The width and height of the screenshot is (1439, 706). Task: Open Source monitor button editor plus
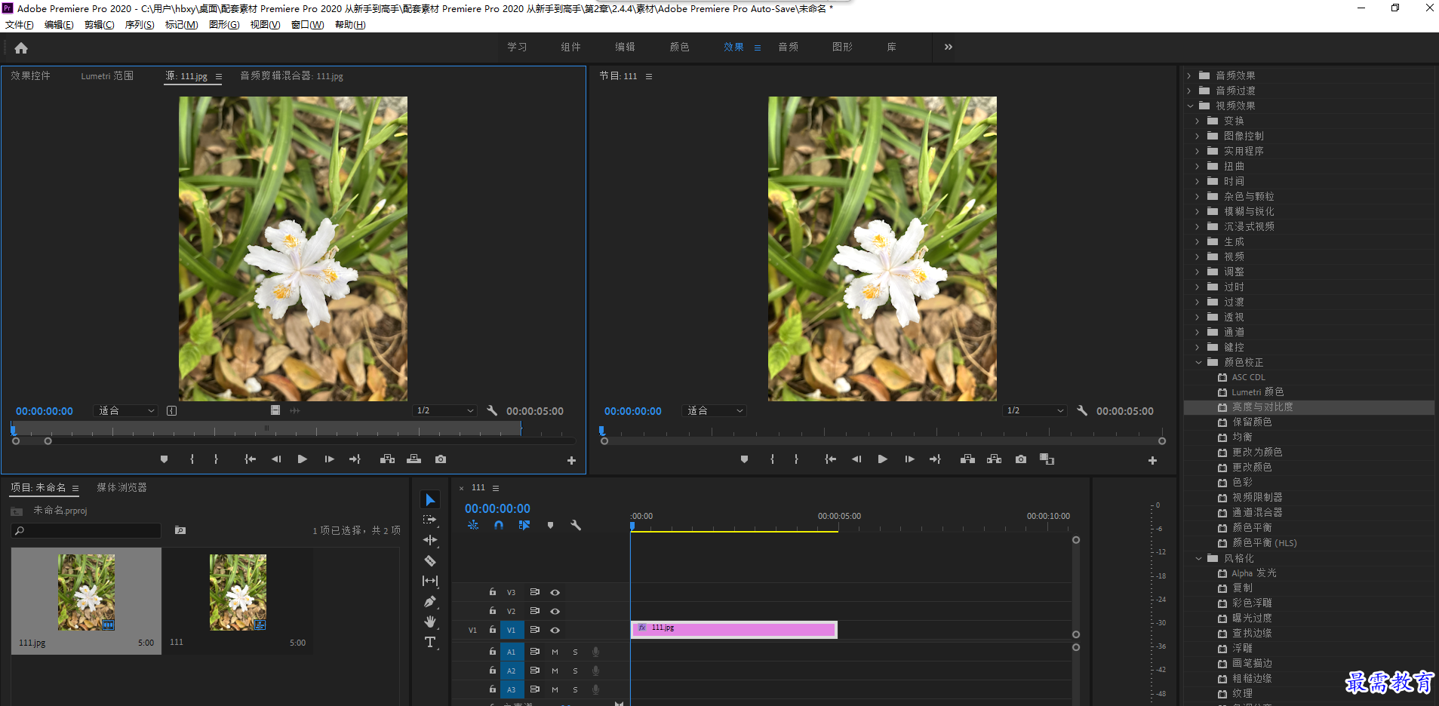[571, 460]
